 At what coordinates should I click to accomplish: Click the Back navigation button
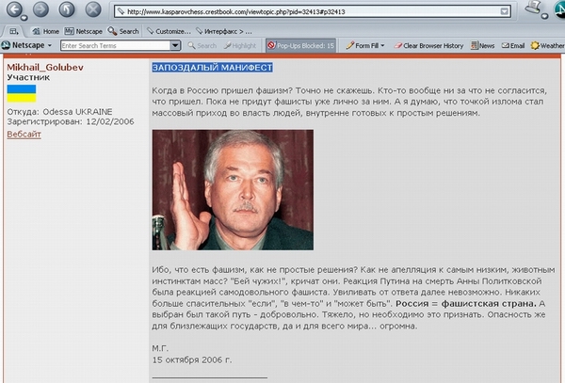(16, 11)
